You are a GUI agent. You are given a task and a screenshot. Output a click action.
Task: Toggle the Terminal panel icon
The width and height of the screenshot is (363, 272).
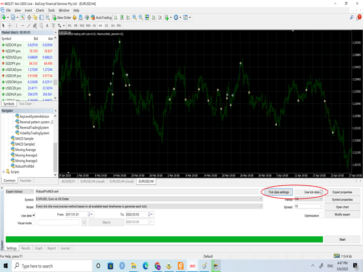pos(41,18)
